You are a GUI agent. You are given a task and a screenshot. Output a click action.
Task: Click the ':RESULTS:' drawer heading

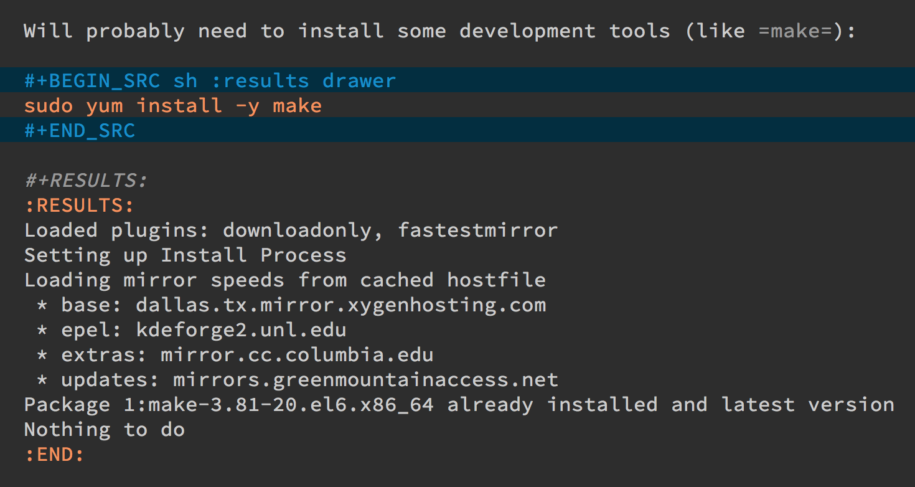point(80,205)
